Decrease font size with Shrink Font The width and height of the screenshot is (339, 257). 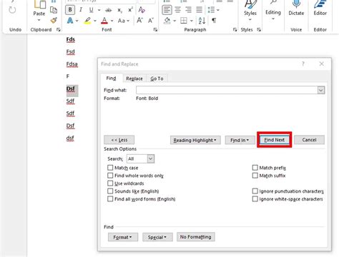[x=151, y=21]
